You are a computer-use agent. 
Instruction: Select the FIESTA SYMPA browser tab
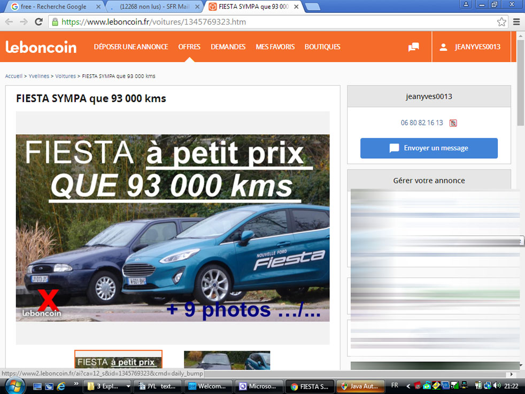click(253, 7)
